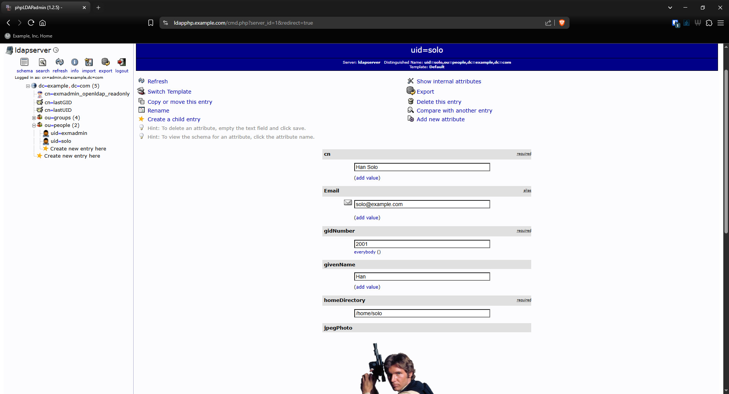Click the export icon in sidebar
This screenshot has width=729, height=394.
click(x=106, y=62)
